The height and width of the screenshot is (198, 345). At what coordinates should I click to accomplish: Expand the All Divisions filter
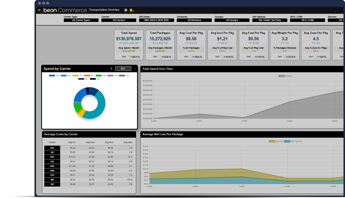[194, 20]
